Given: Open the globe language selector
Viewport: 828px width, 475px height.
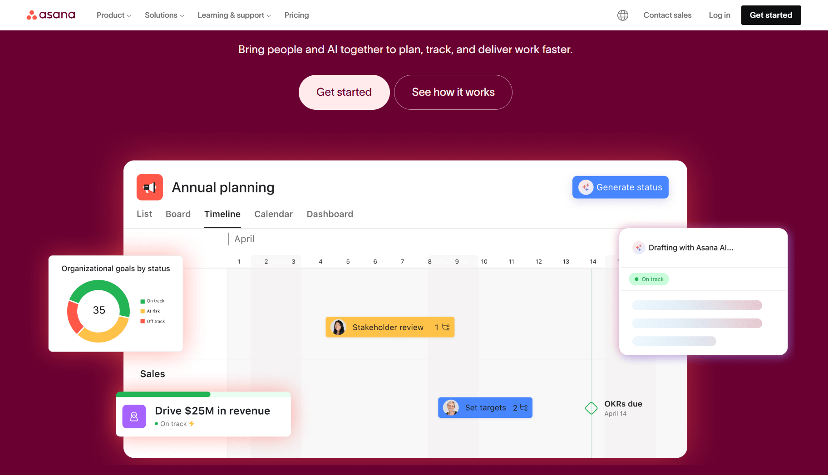Looking at the screenshot, I should 622,15.
